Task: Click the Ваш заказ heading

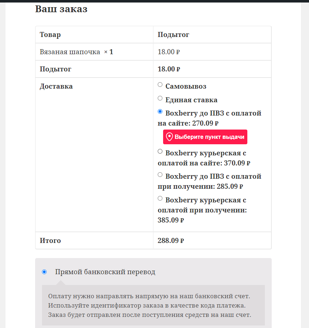Action: 61,9
